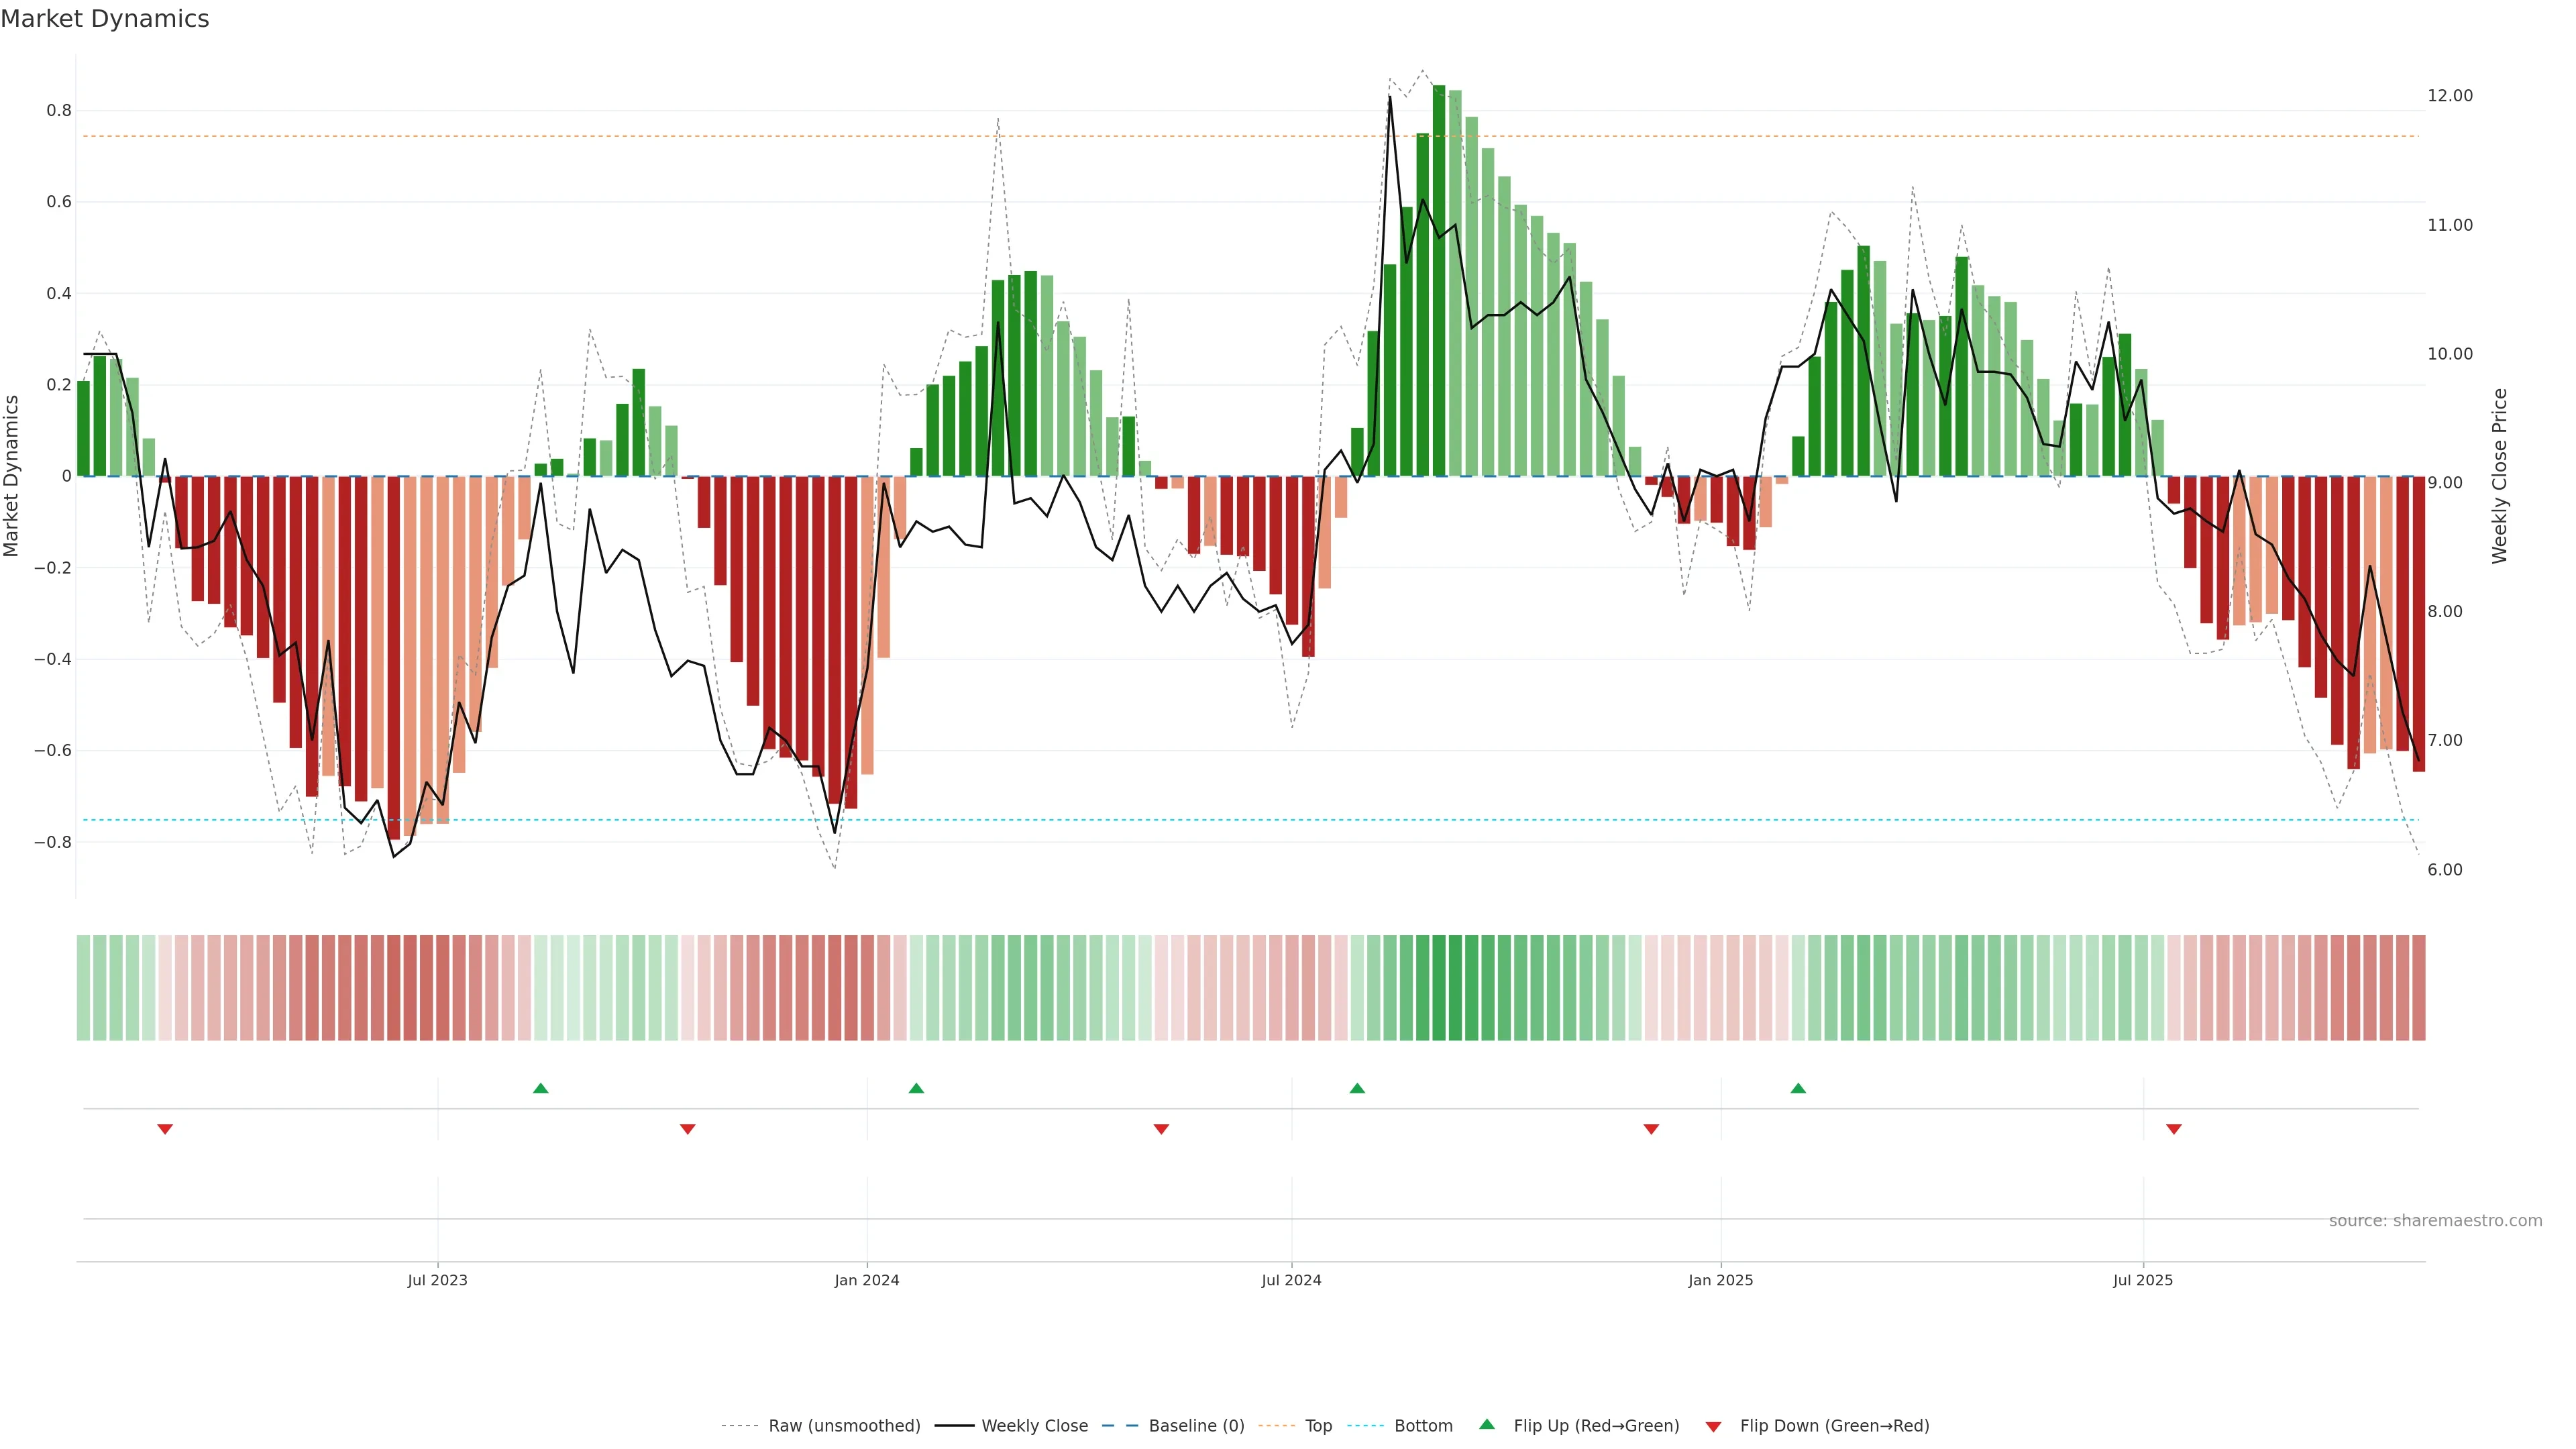Image resolution: width=2576 pixels, height=1449 pixels.
Task: Toggle the Weekly Close legend entry
Action: pyautogui.click(x=1034, y=1425)
